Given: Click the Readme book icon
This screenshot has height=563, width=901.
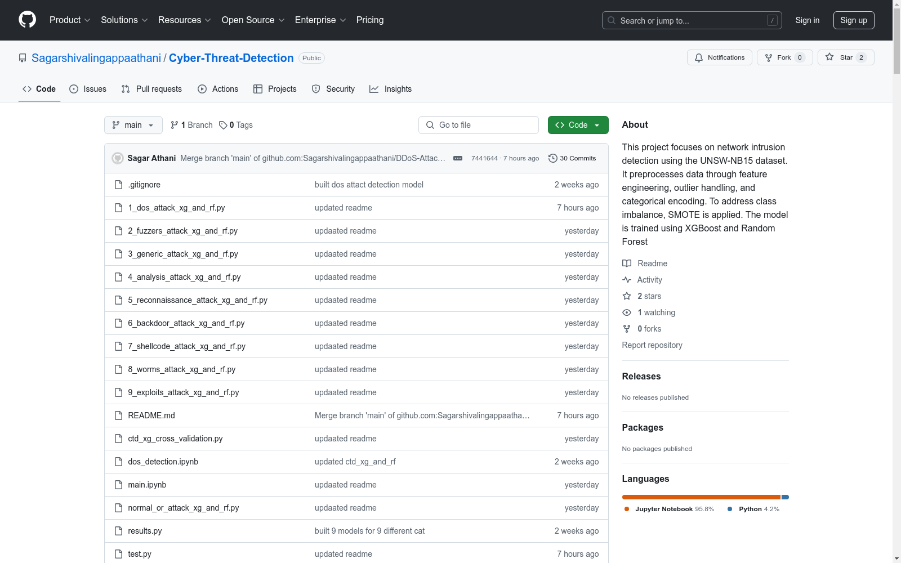Looking at the screenshot, I should pyautogui.click(x=627, y=263).
